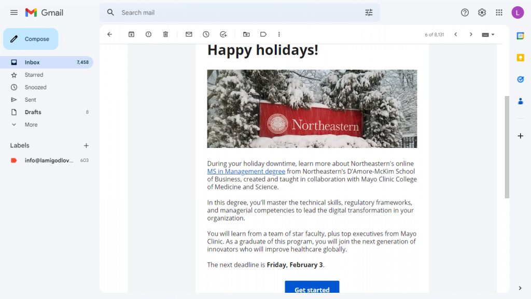Screen dimensions: 531x299
Task: Go back to the inbox list
Action: 109,34
